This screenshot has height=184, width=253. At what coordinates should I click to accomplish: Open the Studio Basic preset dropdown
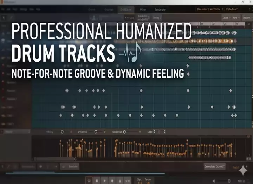click(x=238, y=9)
